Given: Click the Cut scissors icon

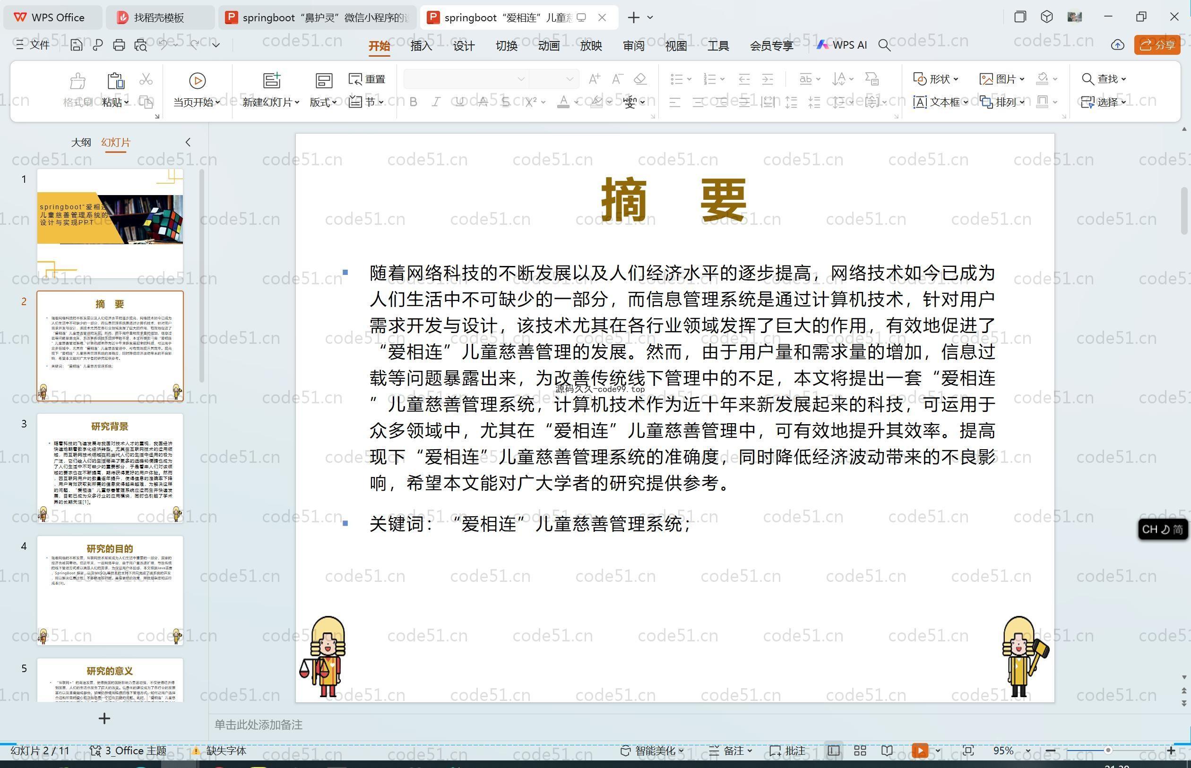Looking at the screenshot, I should (146, 79).
